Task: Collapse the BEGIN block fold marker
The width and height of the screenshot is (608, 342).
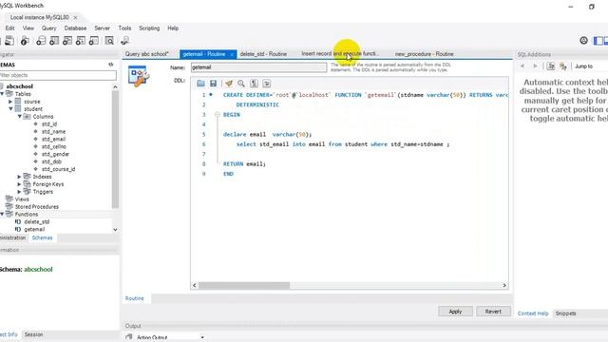Action: pyautogui.click(x=218, y=115)
